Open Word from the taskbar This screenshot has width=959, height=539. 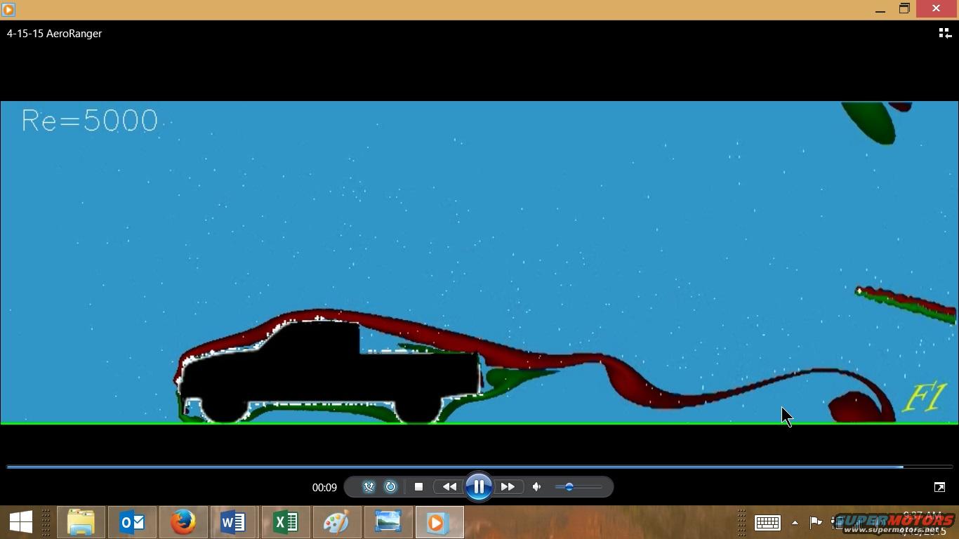coord(234,522)
